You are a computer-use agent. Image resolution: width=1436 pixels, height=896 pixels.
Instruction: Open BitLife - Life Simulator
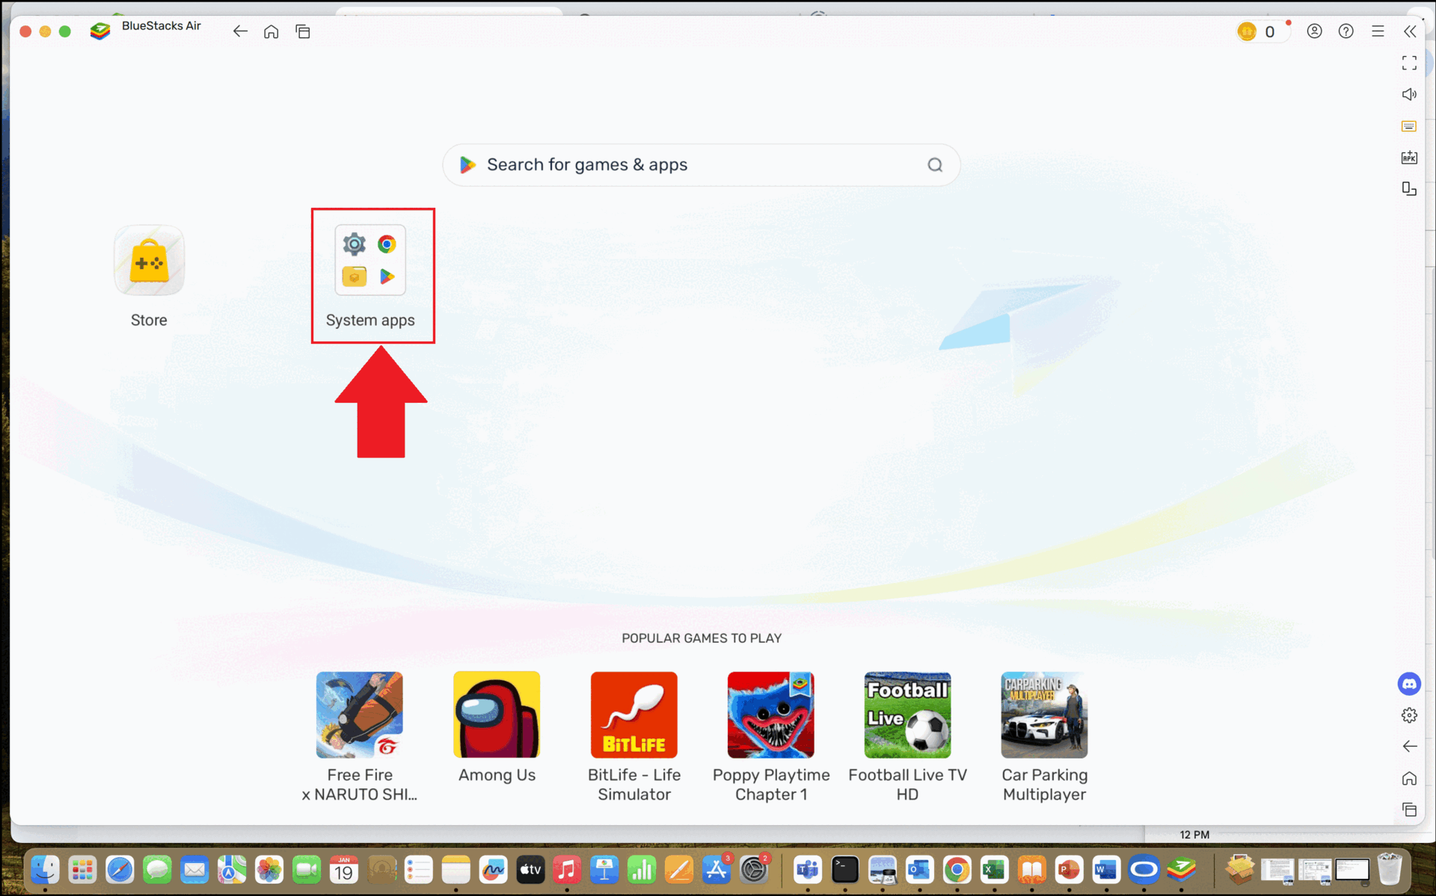pos(633,715)
